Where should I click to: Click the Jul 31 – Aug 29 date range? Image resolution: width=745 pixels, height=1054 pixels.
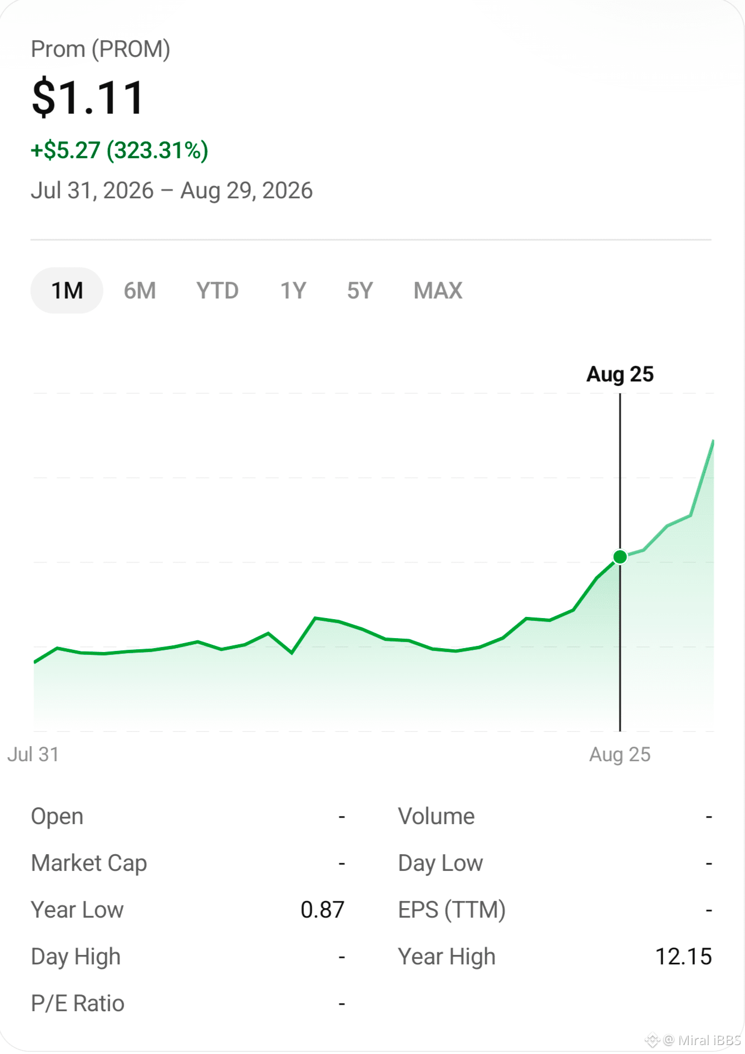[x=172, y=190]
